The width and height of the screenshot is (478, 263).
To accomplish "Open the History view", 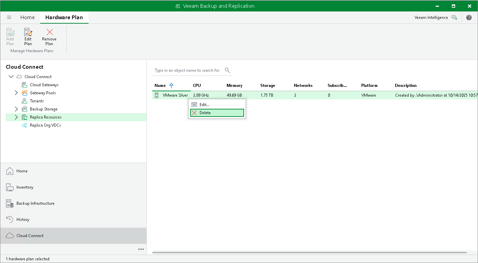I will point(73,220).
